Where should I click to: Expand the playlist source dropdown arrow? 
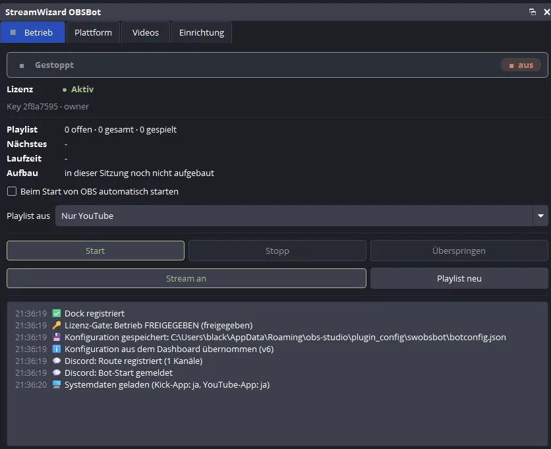tap(540, 216)
